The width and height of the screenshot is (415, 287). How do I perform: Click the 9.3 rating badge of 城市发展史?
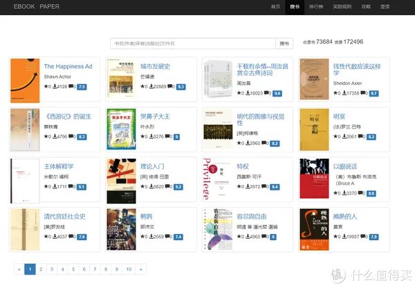(181, 87)
